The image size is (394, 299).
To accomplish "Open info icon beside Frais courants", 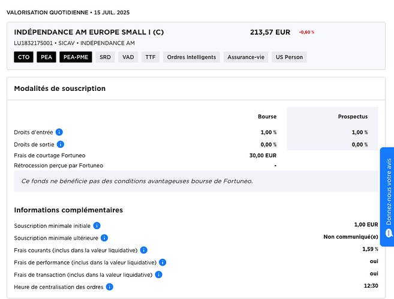I will point(143,250).
